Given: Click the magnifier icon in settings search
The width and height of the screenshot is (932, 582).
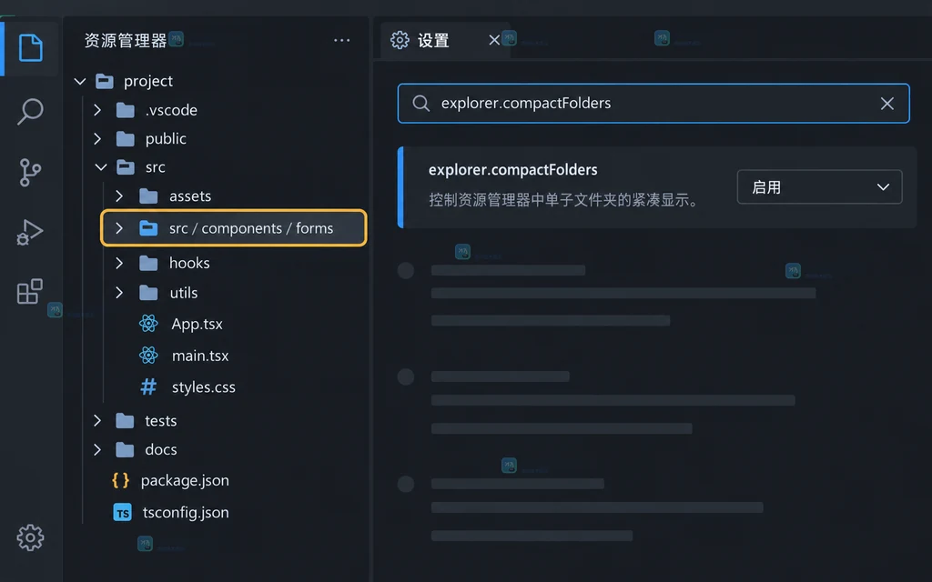Looking at the screenshot, I should pos(420,104).
